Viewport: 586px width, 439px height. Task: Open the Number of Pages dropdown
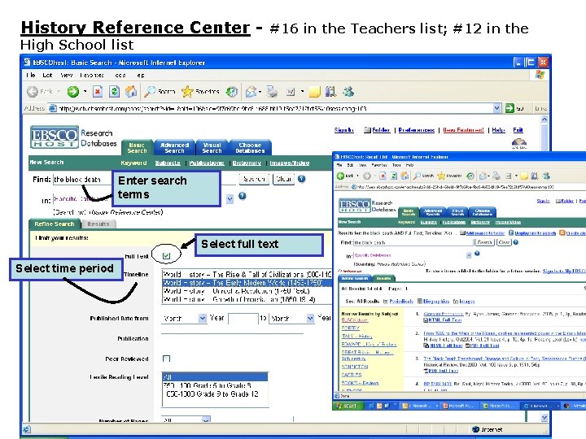(206, 420)
